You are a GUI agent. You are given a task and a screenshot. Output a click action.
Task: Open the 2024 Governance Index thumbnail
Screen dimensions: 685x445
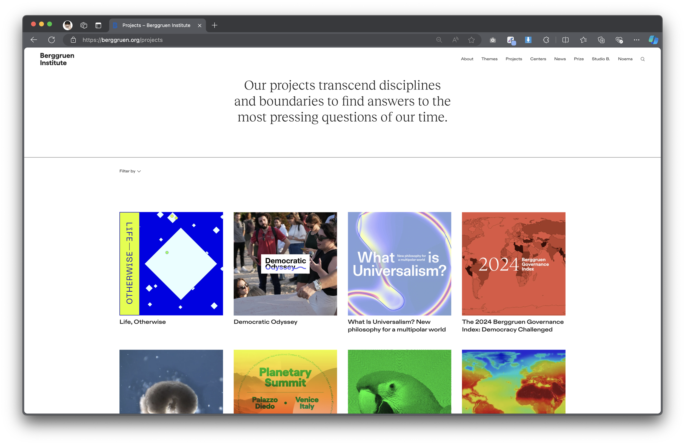pyautogui.click(x=513, y=264)
